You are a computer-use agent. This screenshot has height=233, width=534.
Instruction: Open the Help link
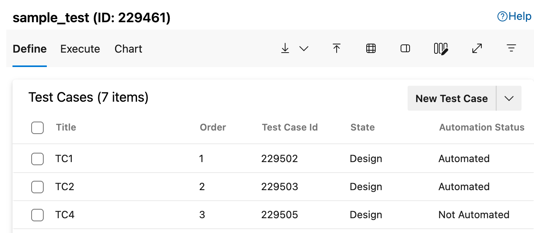click(515, 16)
